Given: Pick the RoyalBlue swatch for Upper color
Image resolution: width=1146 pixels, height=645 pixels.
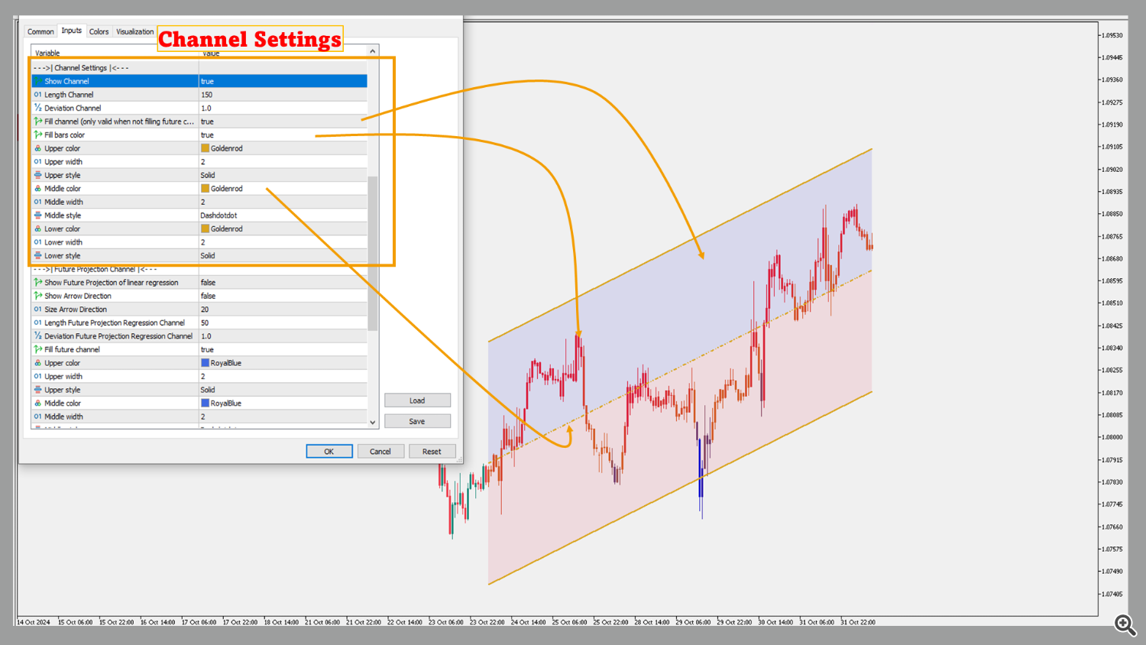Looking at the screenshot, I should (205, 363).
